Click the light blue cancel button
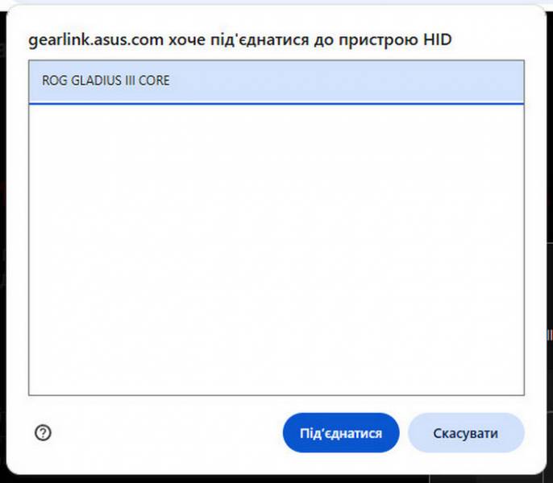 pos(466,433)
